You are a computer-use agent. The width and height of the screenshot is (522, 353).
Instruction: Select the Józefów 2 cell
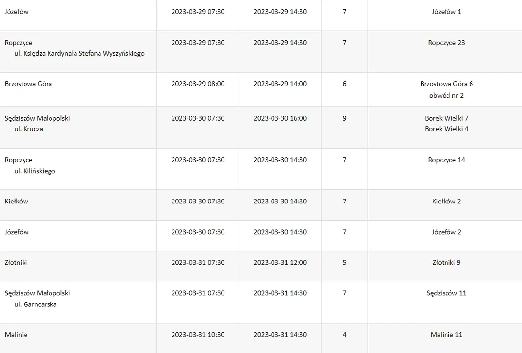(x=446, y=232)
